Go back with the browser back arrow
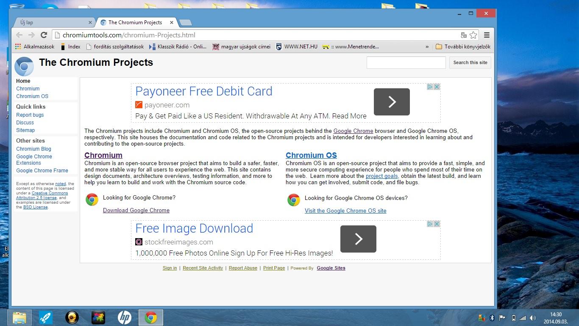The height and width of the screenshot is (326, 579). [x=19, y=35]
